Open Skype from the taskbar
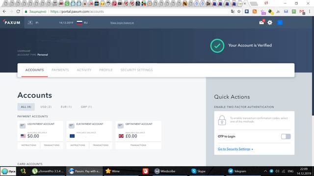The height and width of the screenshot is (176, 314). (x=198, y=171)
